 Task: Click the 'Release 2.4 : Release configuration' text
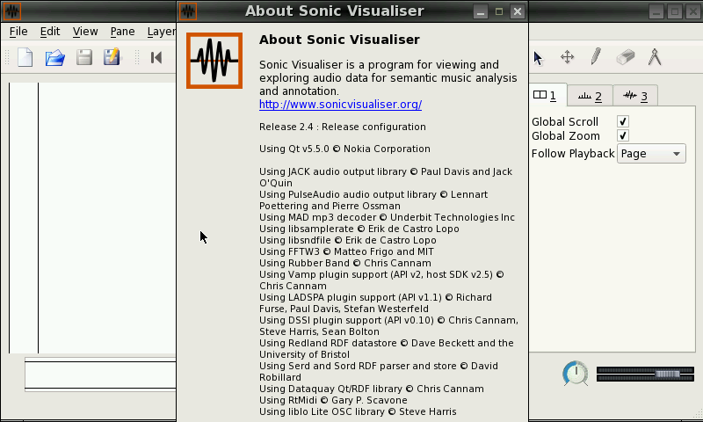(x=343, y=127)
